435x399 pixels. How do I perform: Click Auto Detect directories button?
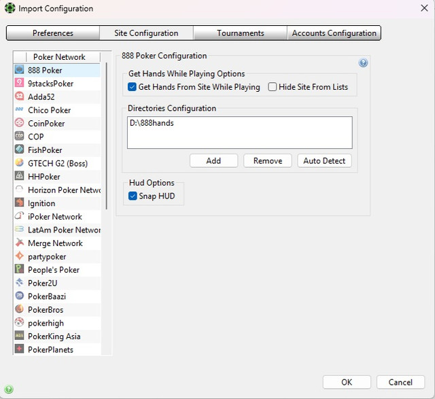[324, 160]
